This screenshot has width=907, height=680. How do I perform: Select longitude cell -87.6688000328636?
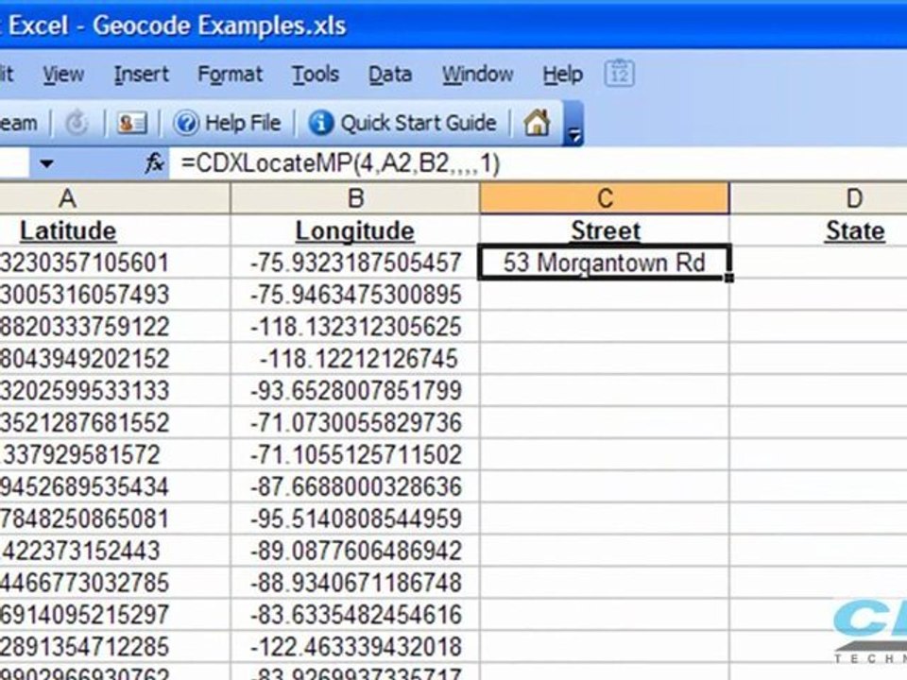355,486
